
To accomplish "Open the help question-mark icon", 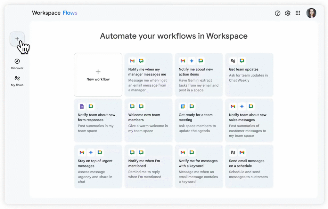I will click(277, 13).
